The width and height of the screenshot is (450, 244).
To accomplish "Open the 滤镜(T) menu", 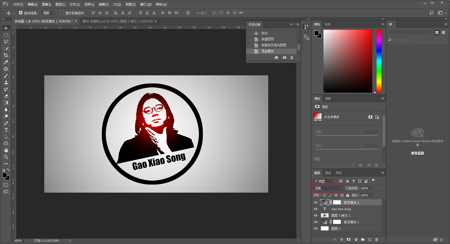I will (x=104, y=4).
